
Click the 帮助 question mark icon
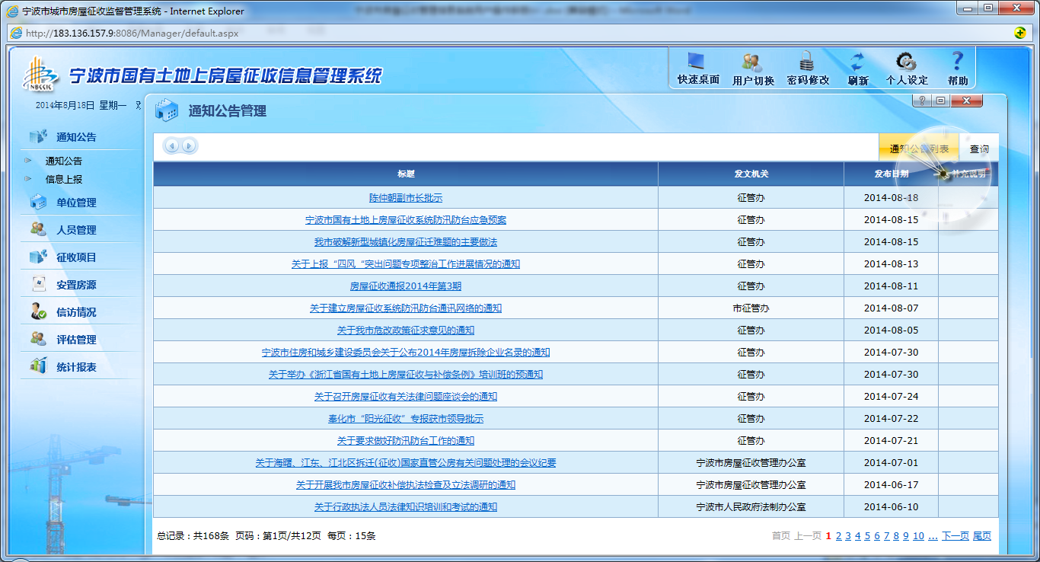[x=958, y=62]
